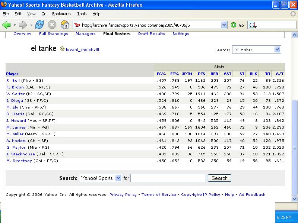Viewport: 298px width, 223px height.
Task: Open the Forward button history dropdown arrow
Action: [31, 25]
